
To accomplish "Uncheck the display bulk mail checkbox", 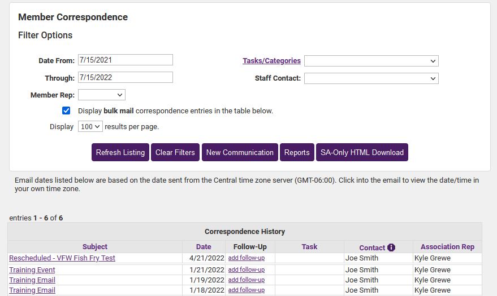I will click(66, 111).
